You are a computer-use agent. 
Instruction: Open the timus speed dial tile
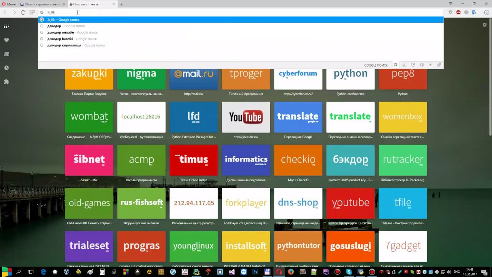[x=194, y=160]
